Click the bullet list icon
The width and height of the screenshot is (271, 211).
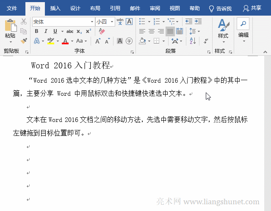coord(142,22)
